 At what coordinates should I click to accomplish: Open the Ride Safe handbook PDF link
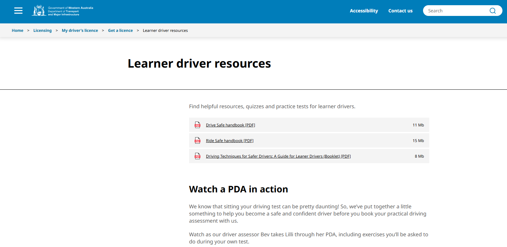click(229, 141)
